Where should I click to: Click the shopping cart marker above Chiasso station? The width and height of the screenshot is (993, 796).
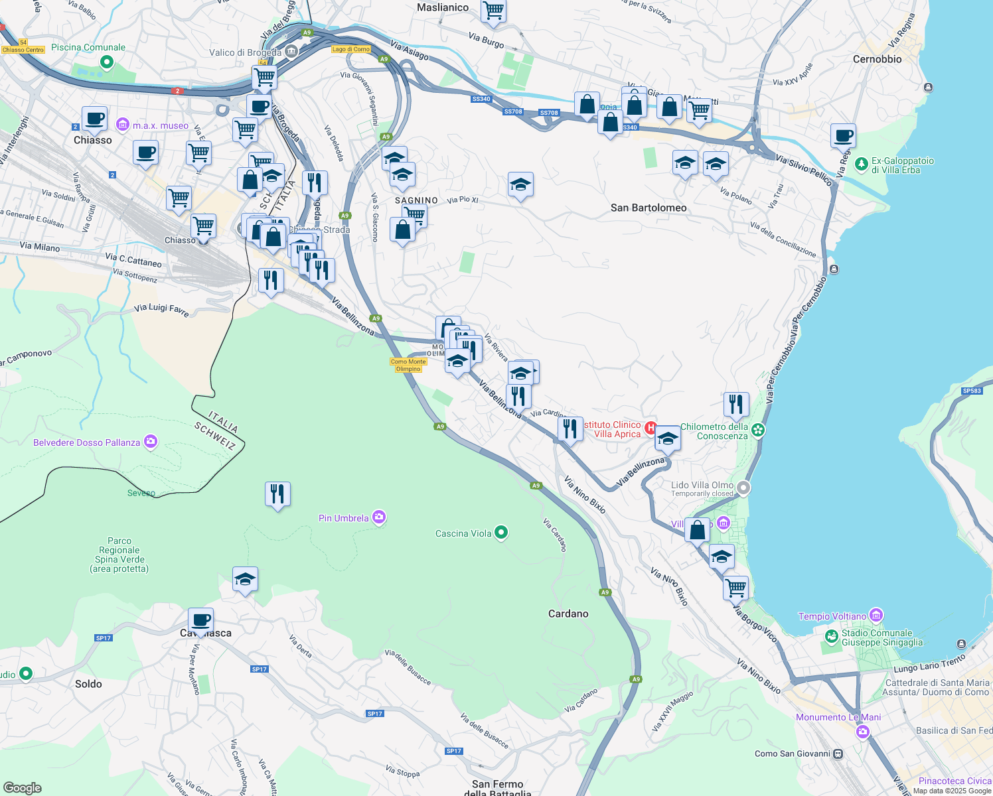point(203,226)
